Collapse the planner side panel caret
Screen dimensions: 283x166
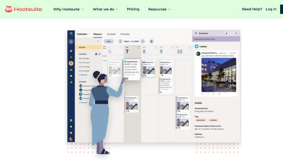pos(98,41)
